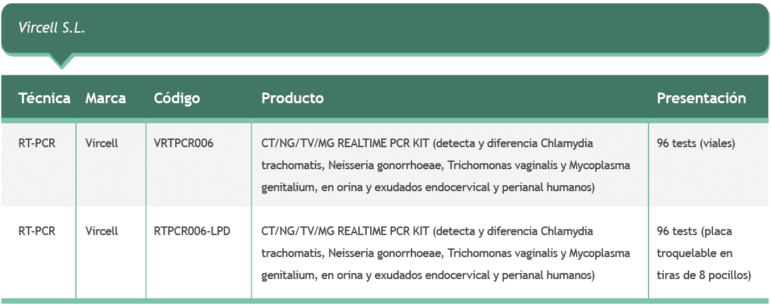The image size is (771, 305).
Task: Click RT-PCR in the second row
Action: pyautogui.click(x=37, y=231)
